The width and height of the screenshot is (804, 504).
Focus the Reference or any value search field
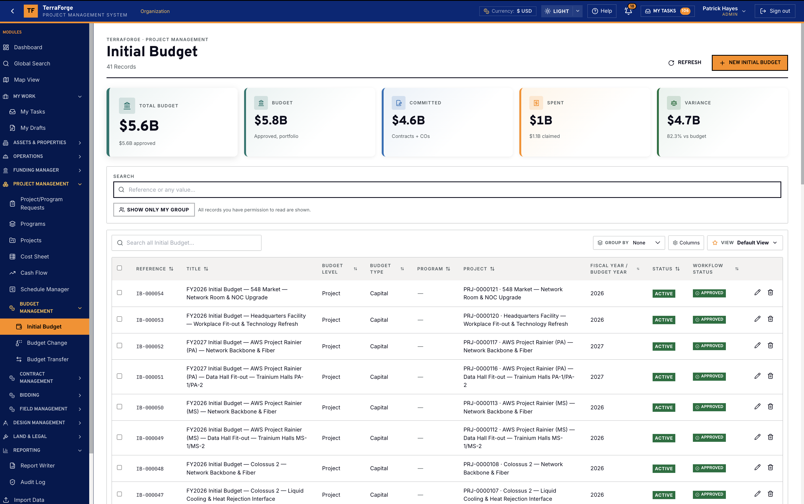(x=447, y=190)
